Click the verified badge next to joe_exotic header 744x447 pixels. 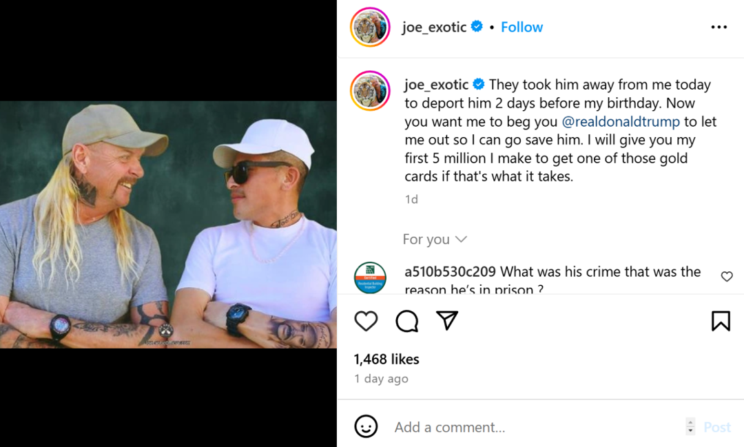477,27
